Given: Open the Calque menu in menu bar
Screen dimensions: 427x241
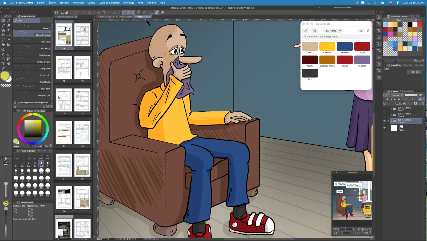Looking at the screenshot, I should (x=91, y=3).
